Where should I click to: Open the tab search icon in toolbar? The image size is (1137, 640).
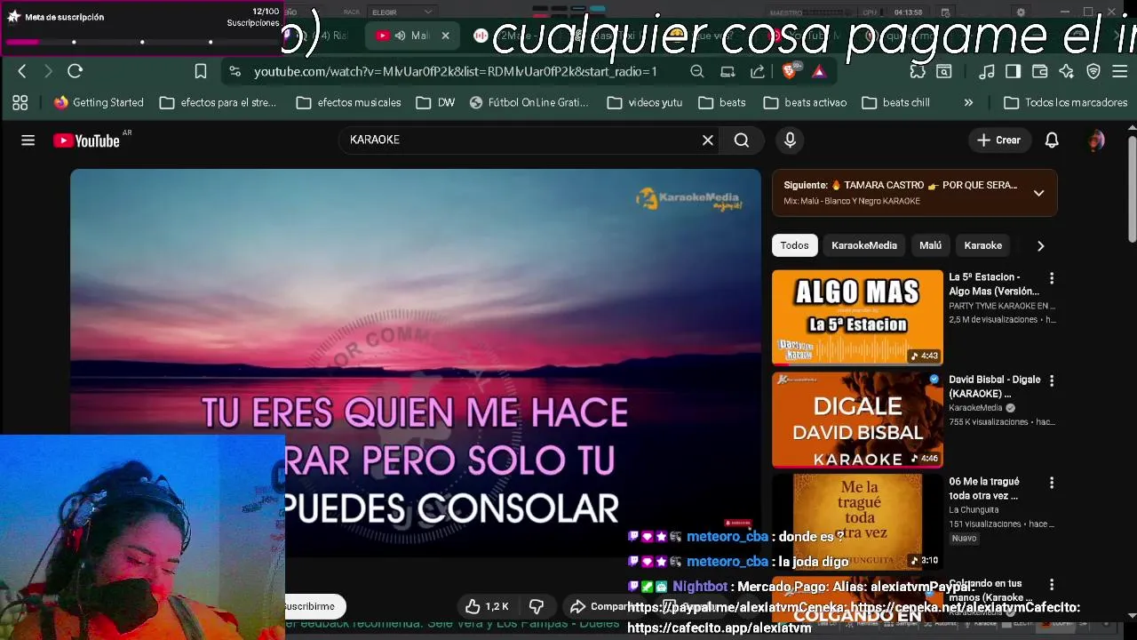[944, 71]
